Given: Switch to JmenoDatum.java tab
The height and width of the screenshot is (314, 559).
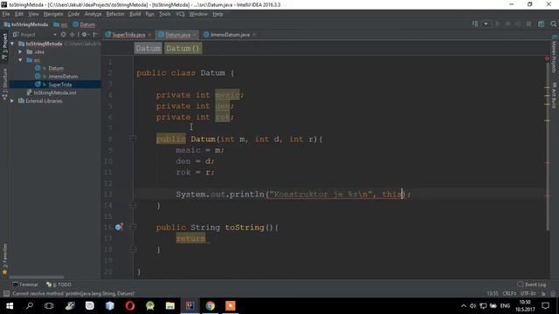Looking at the screenshot, I should pyautogui.click(x=230, y=35).
